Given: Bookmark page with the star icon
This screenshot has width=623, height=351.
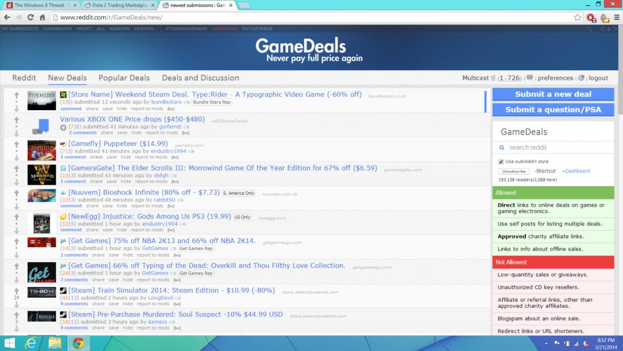Looking at the screenshot, I should (578, 17).
